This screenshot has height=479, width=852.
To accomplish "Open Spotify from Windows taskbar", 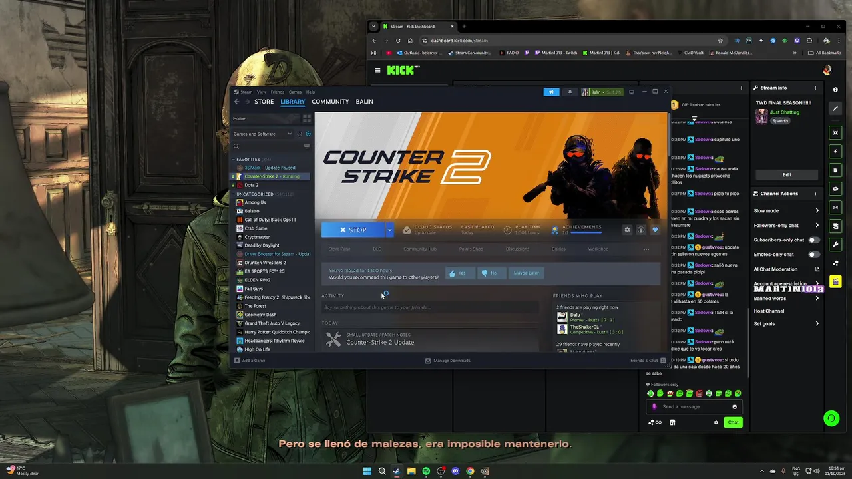I will 426,471.
